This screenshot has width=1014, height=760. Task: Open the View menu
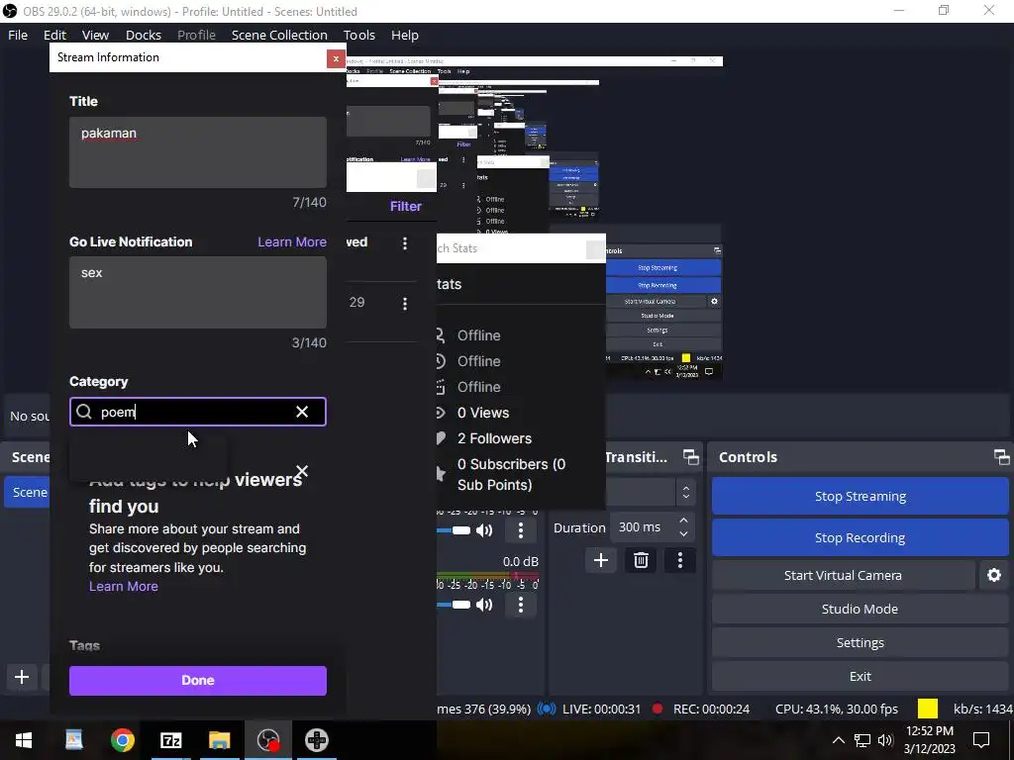(95, 35)
